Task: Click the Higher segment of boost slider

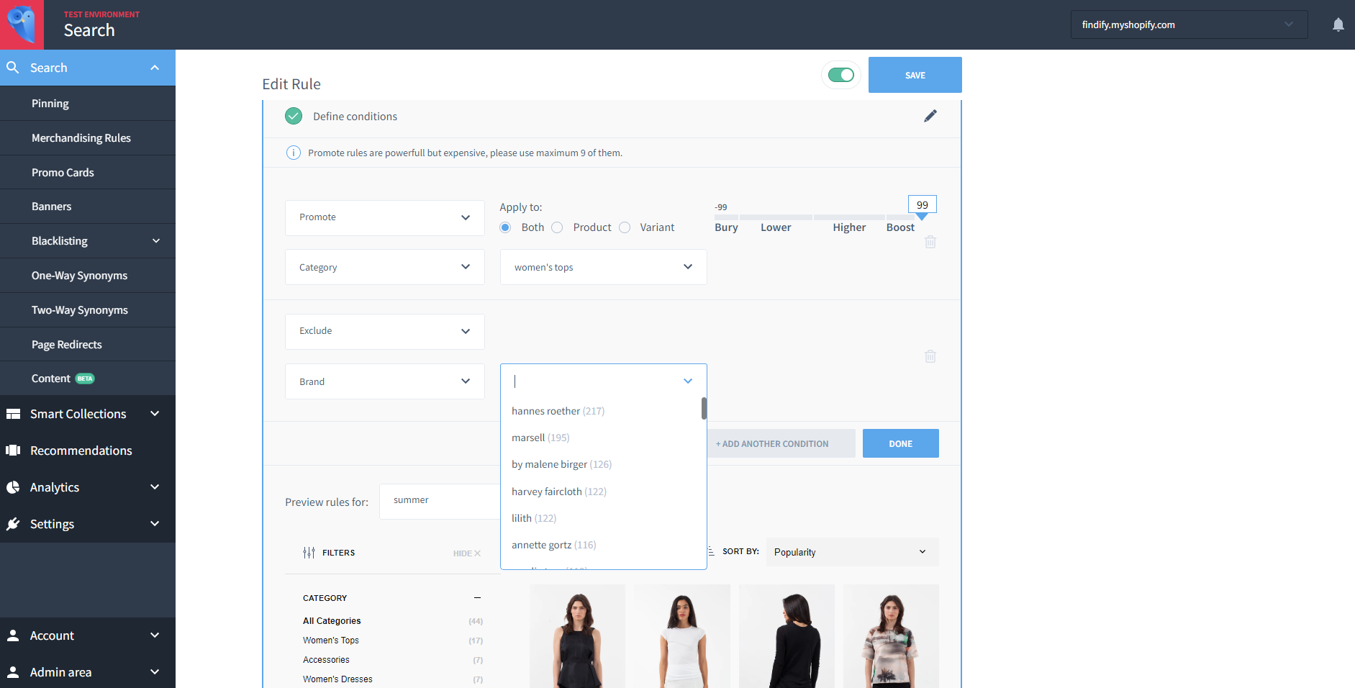Action: pos(849,217)
